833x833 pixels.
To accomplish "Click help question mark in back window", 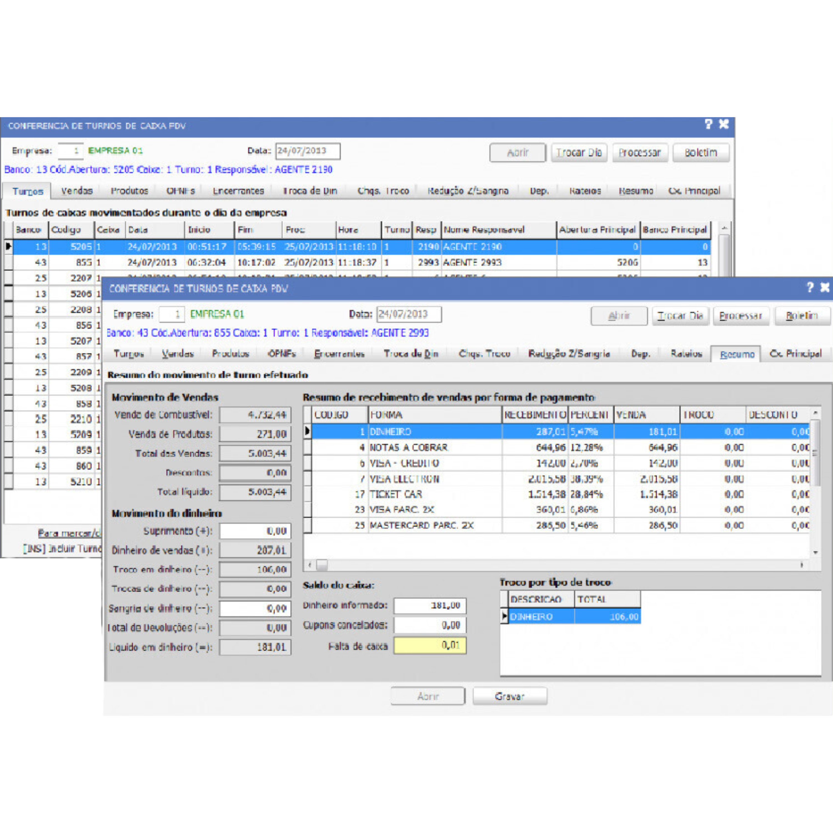I will [x=708, y=124].
